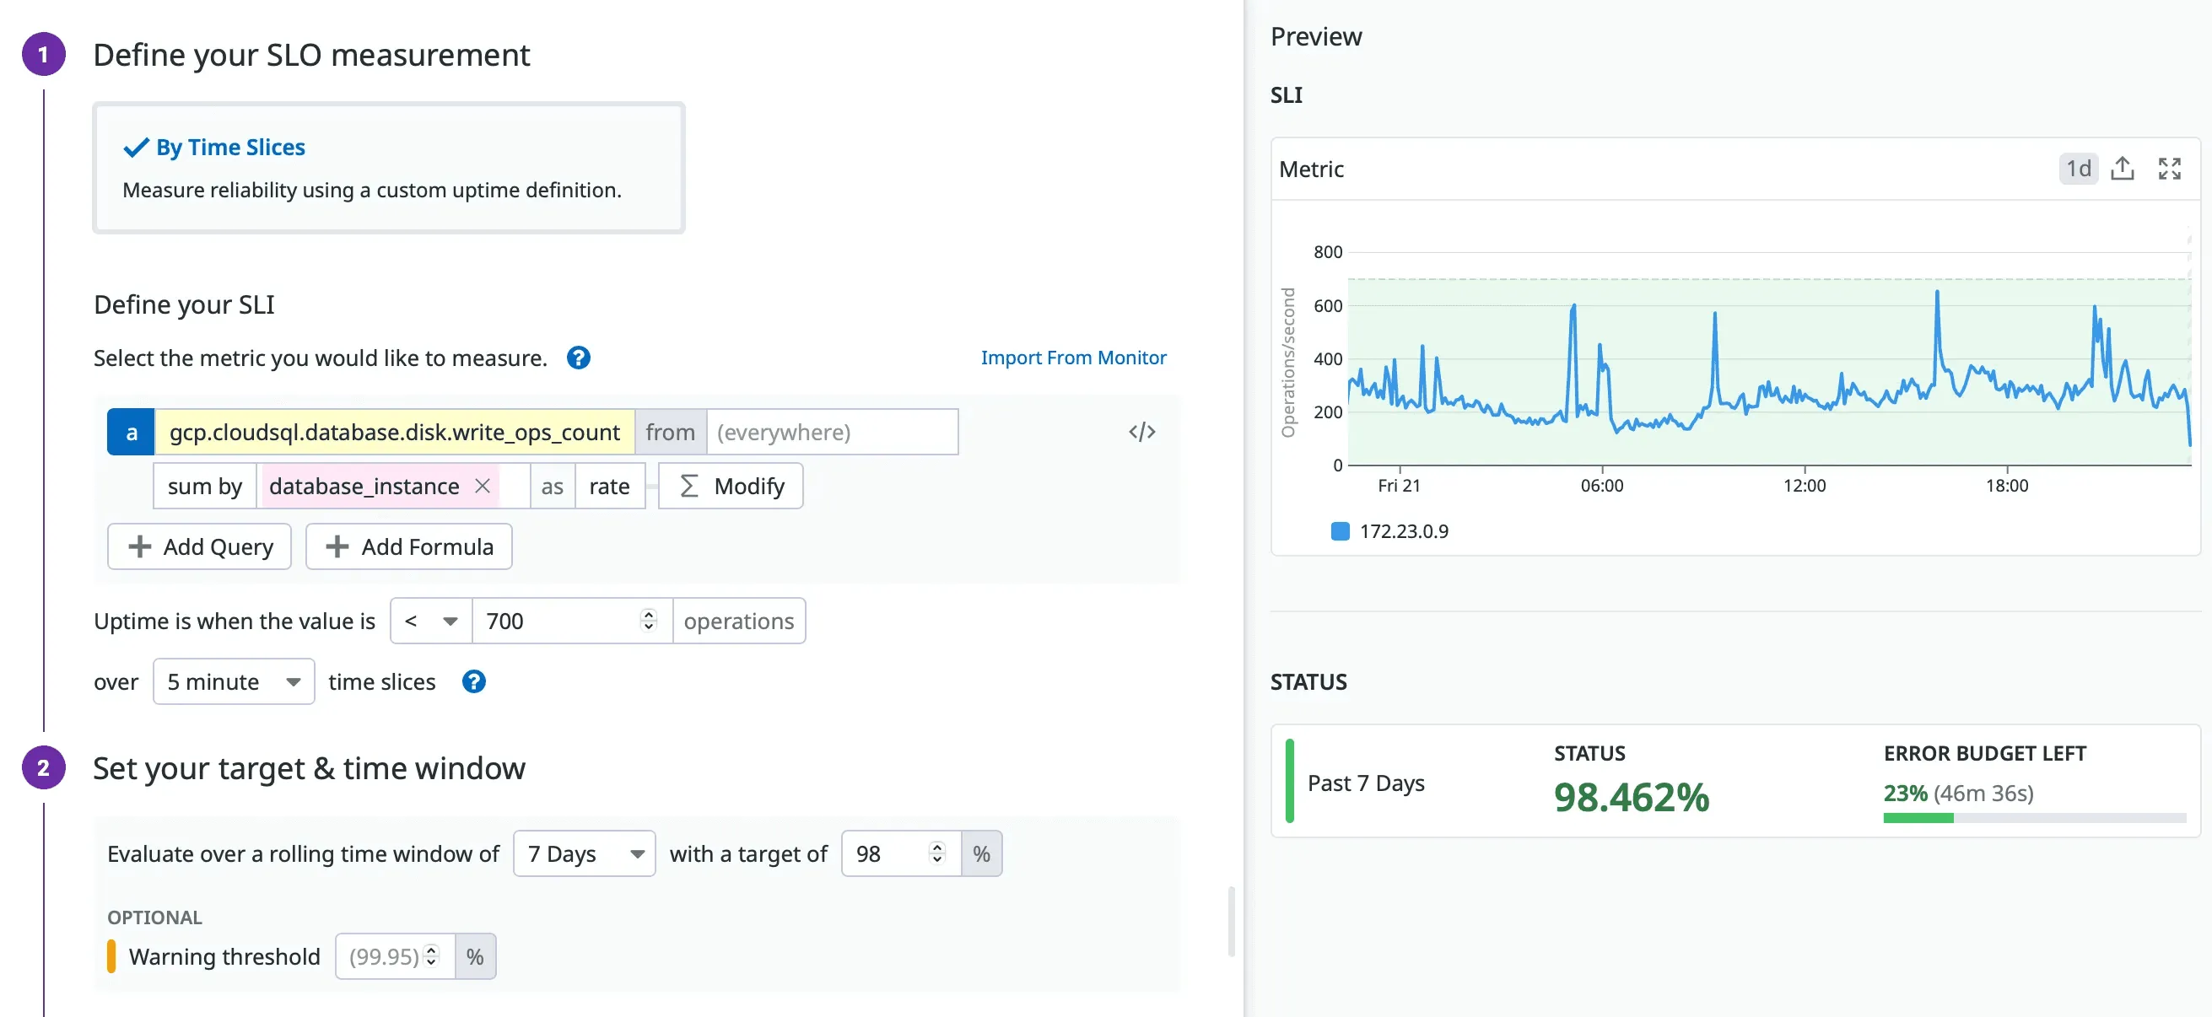2212x1017 pixels.
Task: Open the time slices help tooltip
Action: coord(473,681)
